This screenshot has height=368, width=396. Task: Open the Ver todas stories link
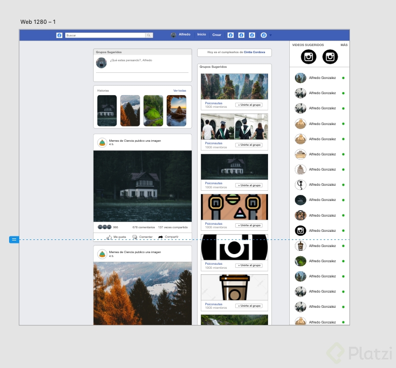click(180, 91)
